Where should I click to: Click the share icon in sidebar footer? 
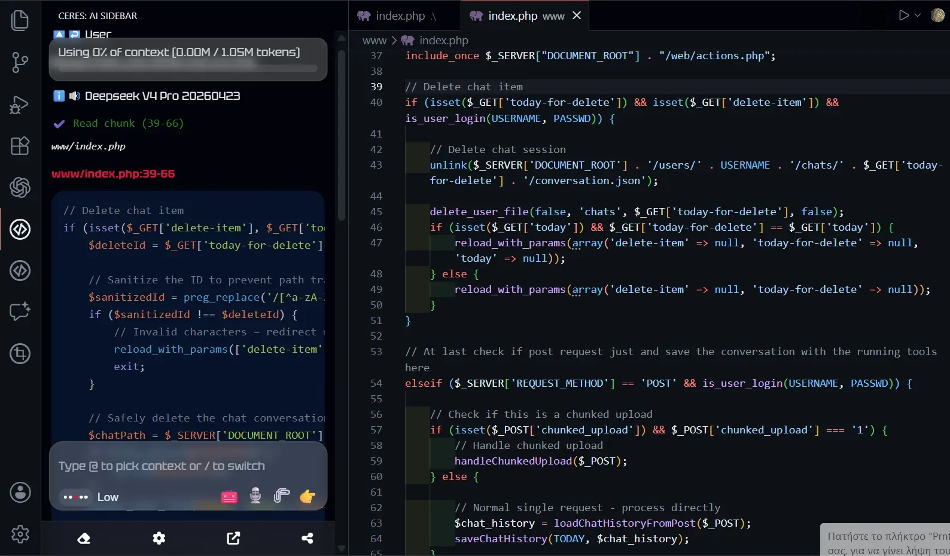click(x=307, y=538)
